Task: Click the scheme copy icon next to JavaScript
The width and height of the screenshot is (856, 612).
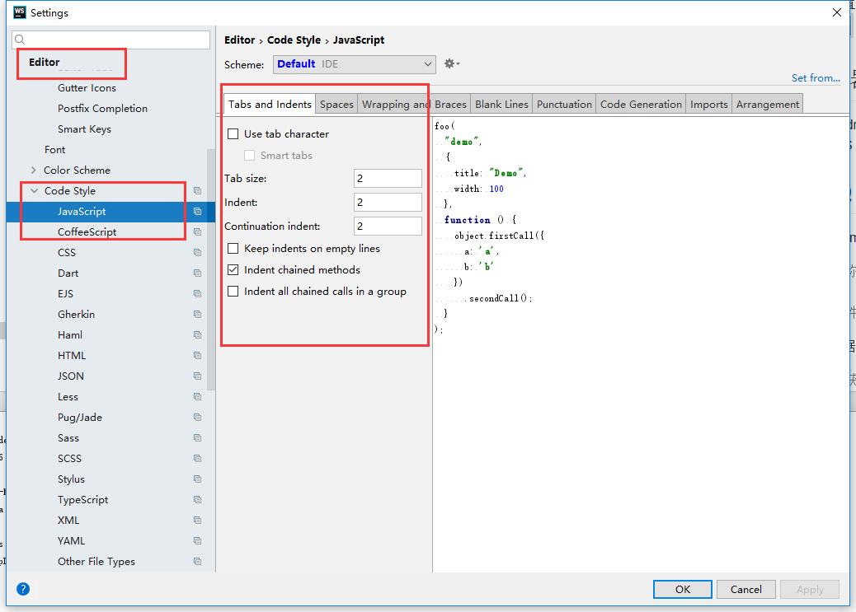Action: [198, 212]
